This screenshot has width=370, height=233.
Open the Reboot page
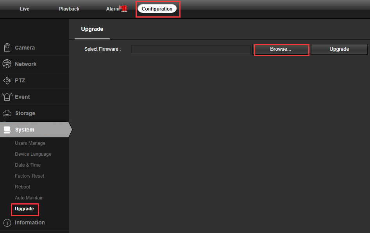coord(22,187)
